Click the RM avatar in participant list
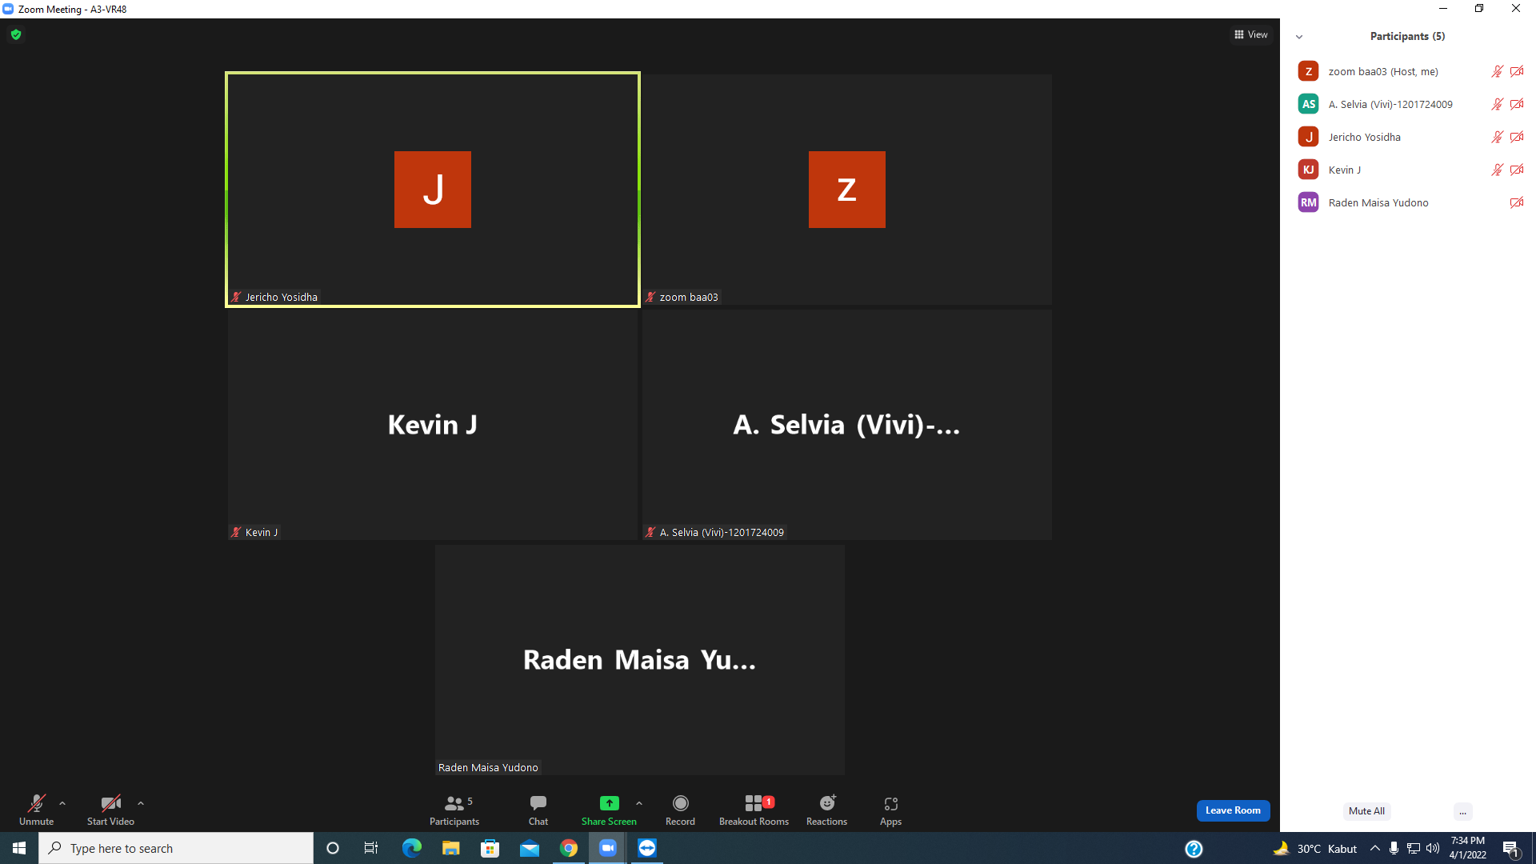Viewport: 1536px width, 864px height. 1308,202
